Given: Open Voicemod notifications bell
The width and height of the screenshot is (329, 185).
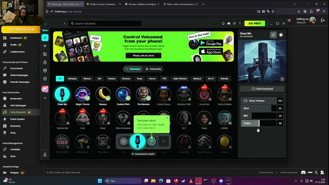Looking at the screenshot, I should [x=223, y=23].
